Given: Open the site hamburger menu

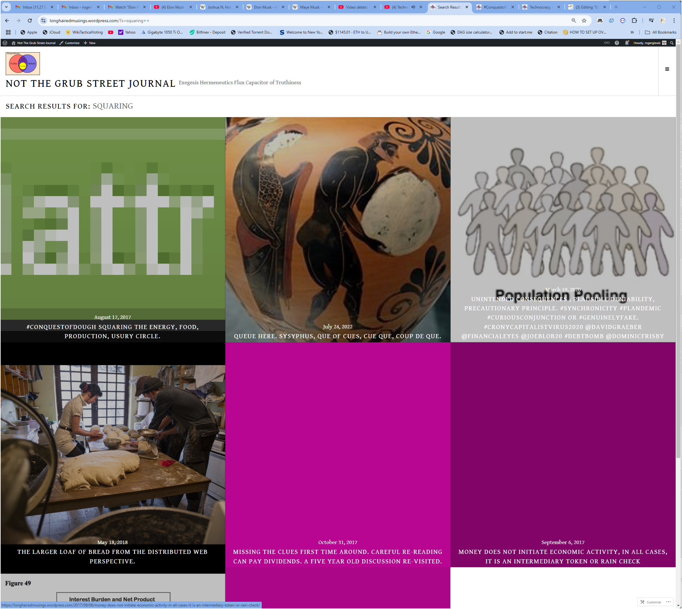Looking at the screenshot, I should (x=667, y=69).
